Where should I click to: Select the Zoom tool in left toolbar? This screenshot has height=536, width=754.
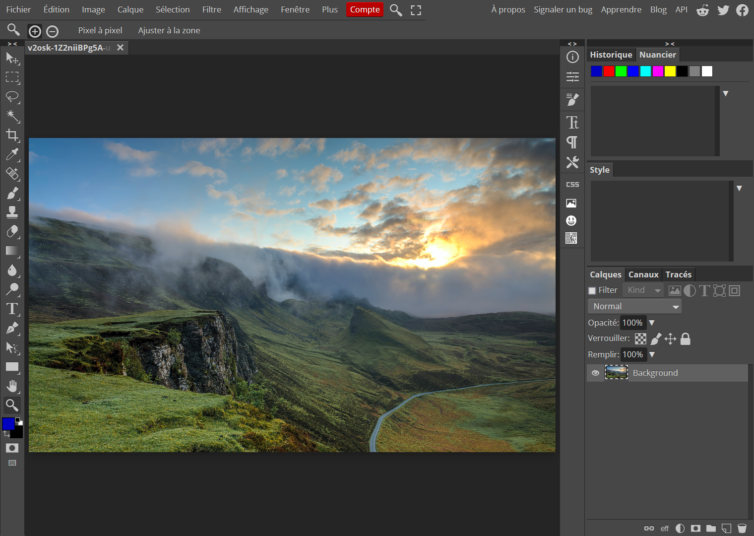pyautogui.click(x=12, y=405)
